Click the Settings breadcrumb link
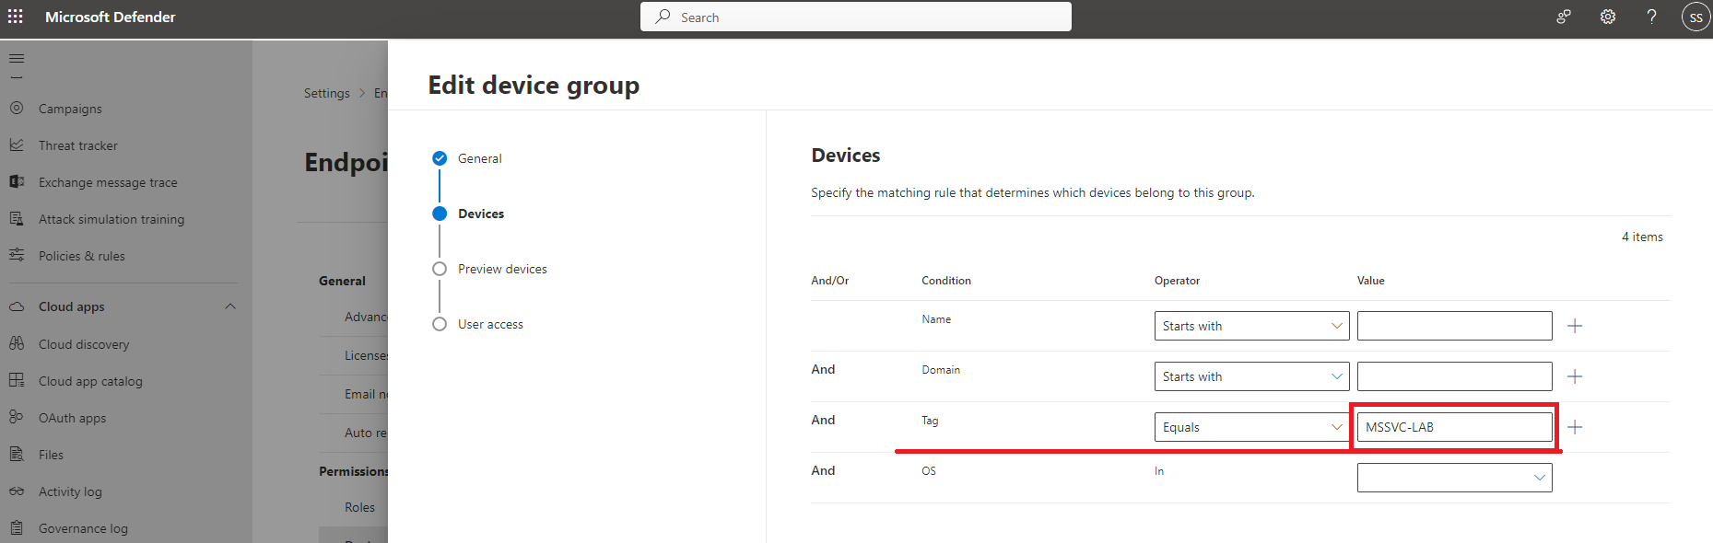This screenshot has width=1713, height=543. pyautogui.click(x=327, y=93)
